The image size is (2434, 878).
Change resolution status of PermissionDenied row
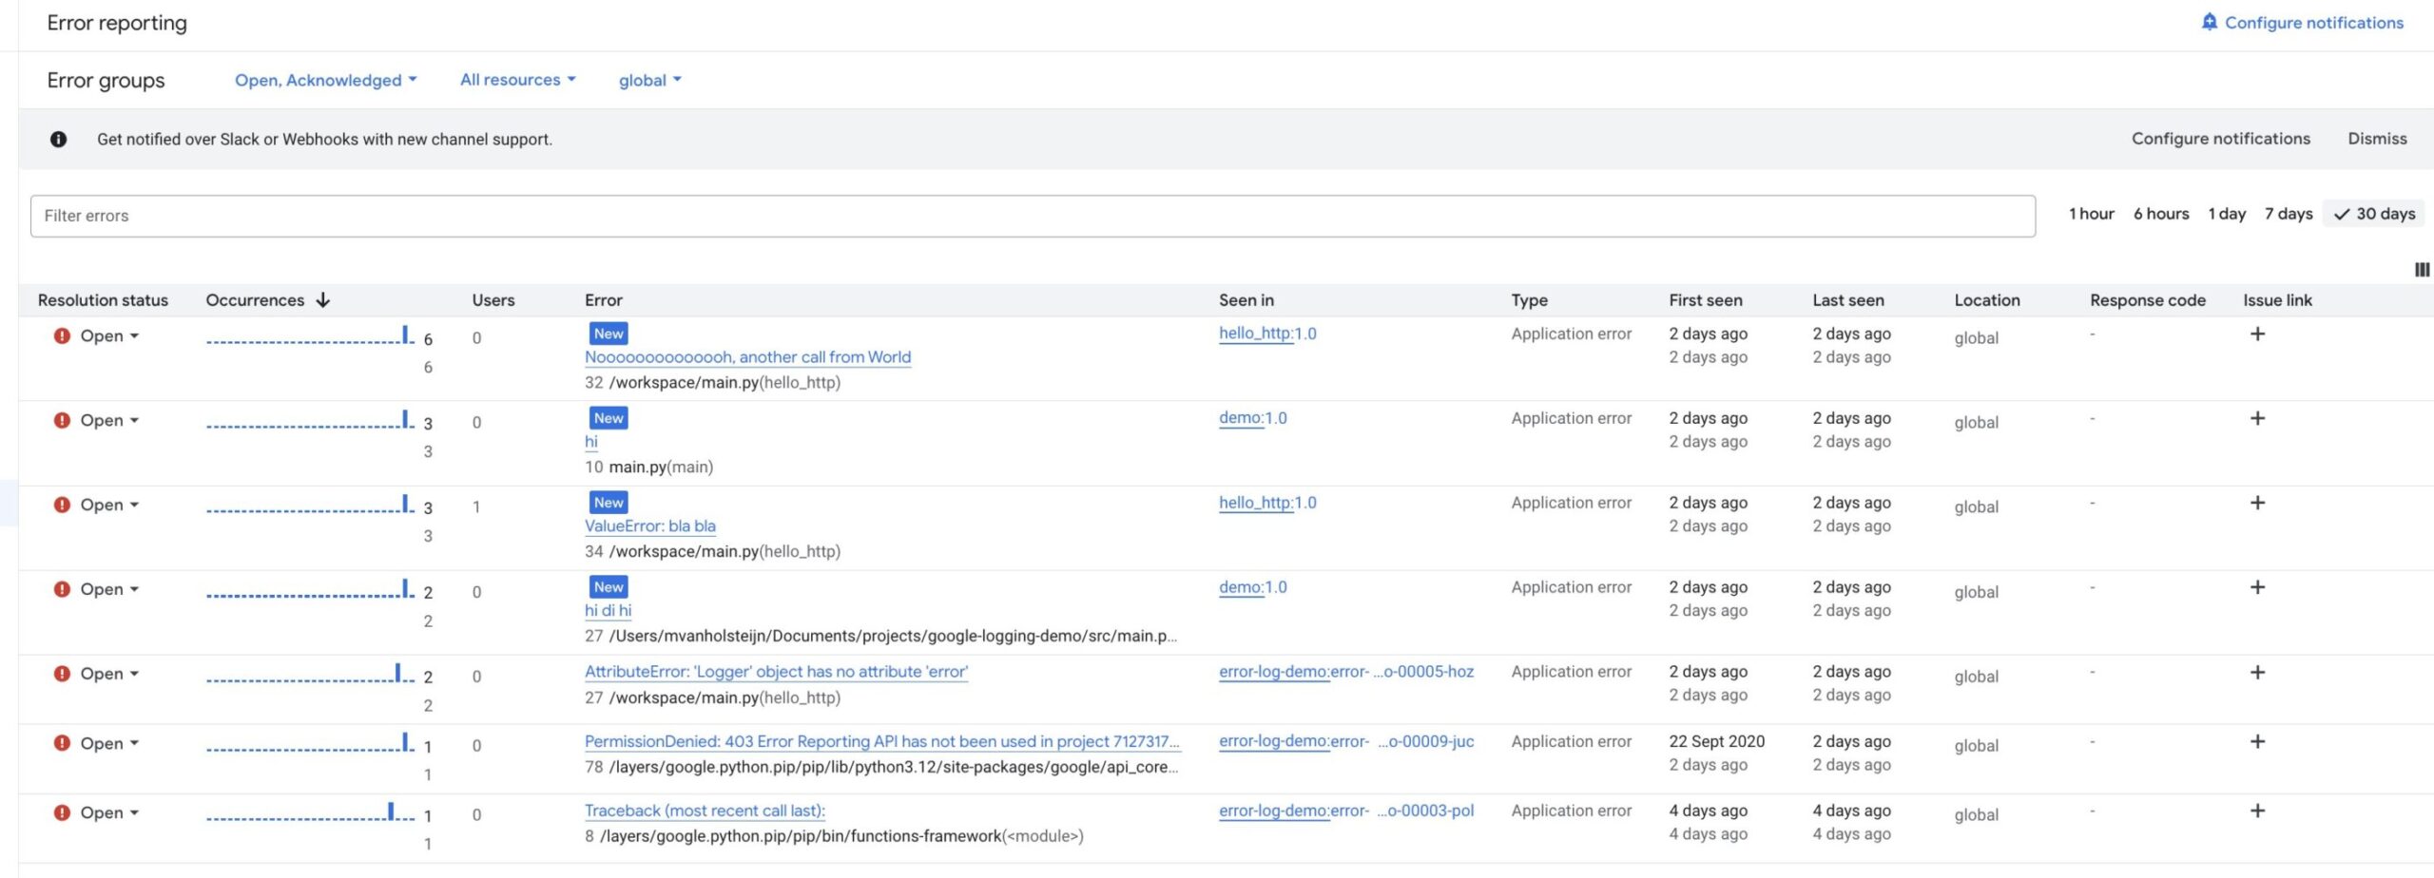[x=109, y=743]
